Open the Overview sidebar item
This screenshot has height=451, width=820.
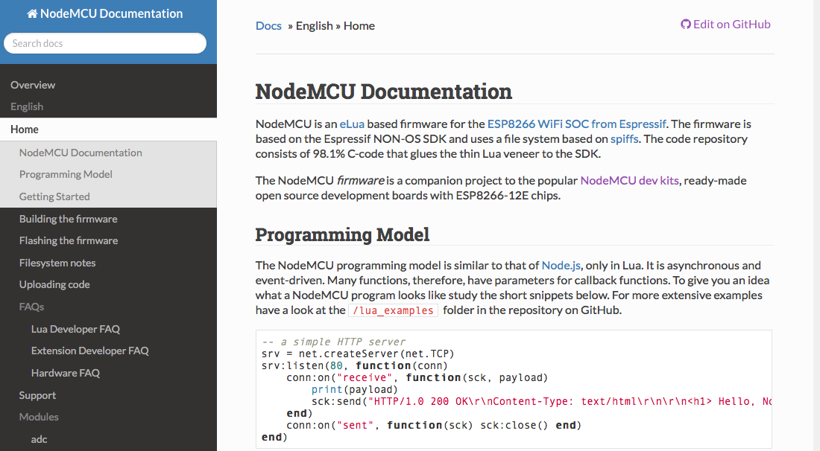click(x=32, y=85)
